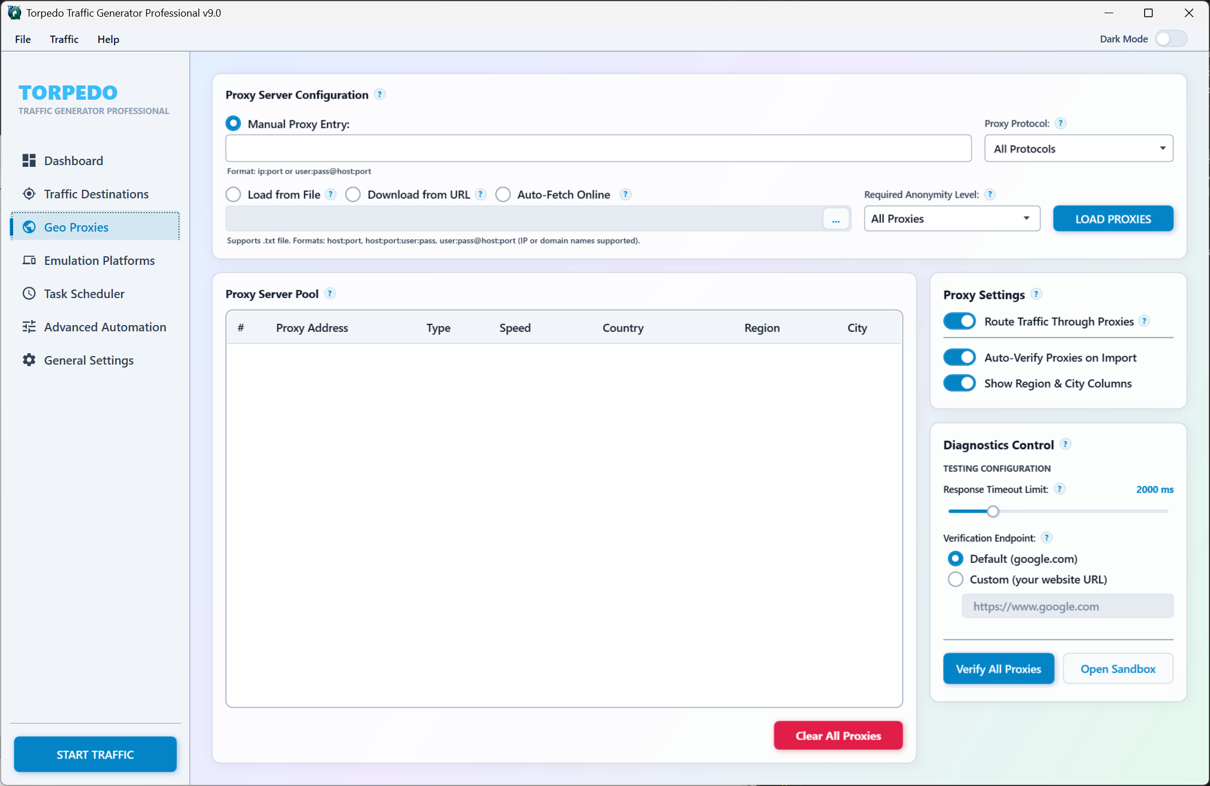
Task: Click the Emulation Platforms devices icon
Action: click(29, 260)
